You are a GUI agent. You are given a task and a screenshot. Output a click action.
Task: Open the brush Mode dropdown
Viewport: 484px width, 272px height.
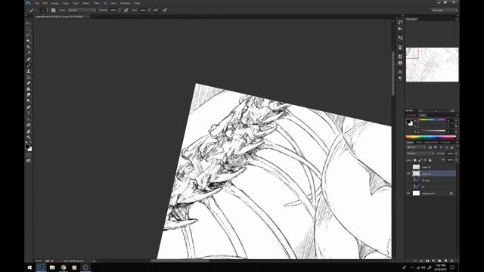(82, 10)
